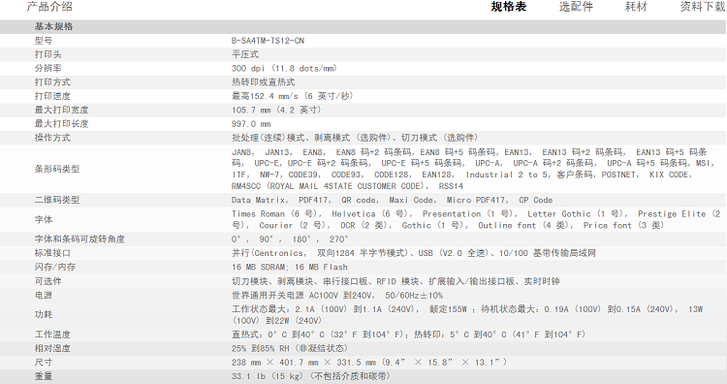The image size is (727, 384).
Task: Select 16 MB SDRAM; 16 MB Flash
Action: pos(290,267)
